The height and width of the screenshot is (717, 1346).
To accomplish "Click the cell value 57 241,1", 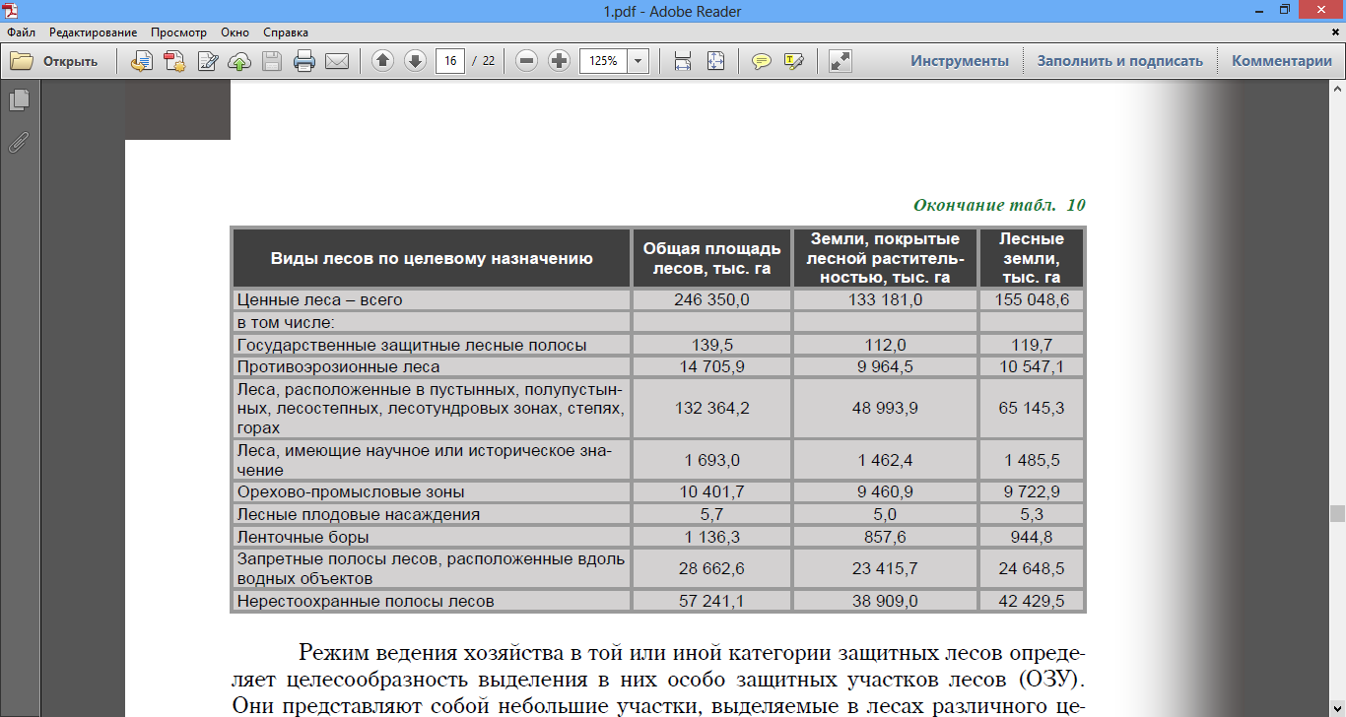I will [711, 601].
